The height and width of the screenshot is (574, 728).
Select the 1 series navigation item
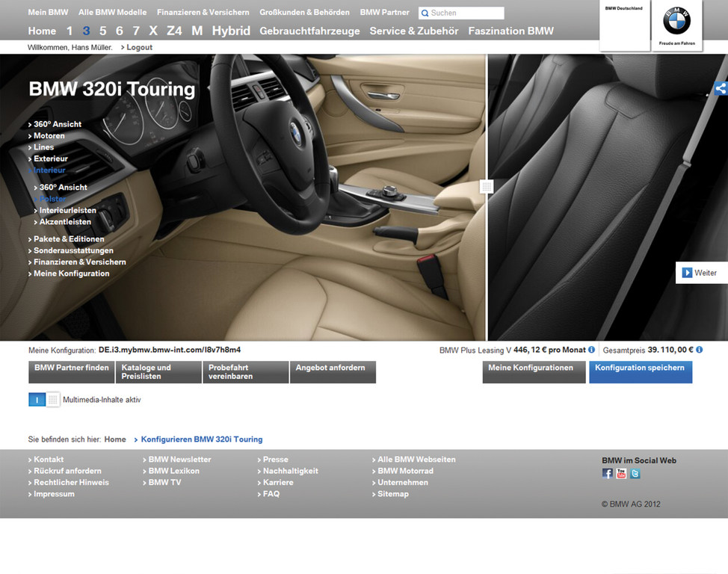click(x=70, y=31)
